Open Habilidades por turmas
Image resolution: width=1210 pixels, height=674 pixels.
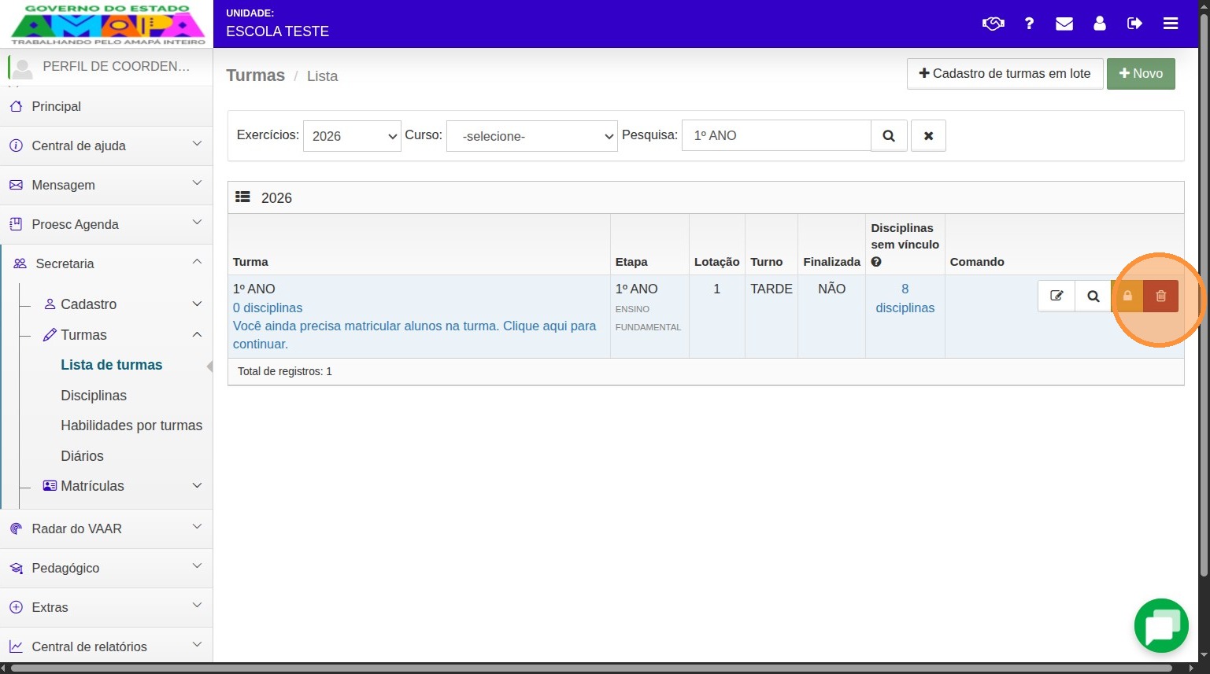[x=131, y=425]
